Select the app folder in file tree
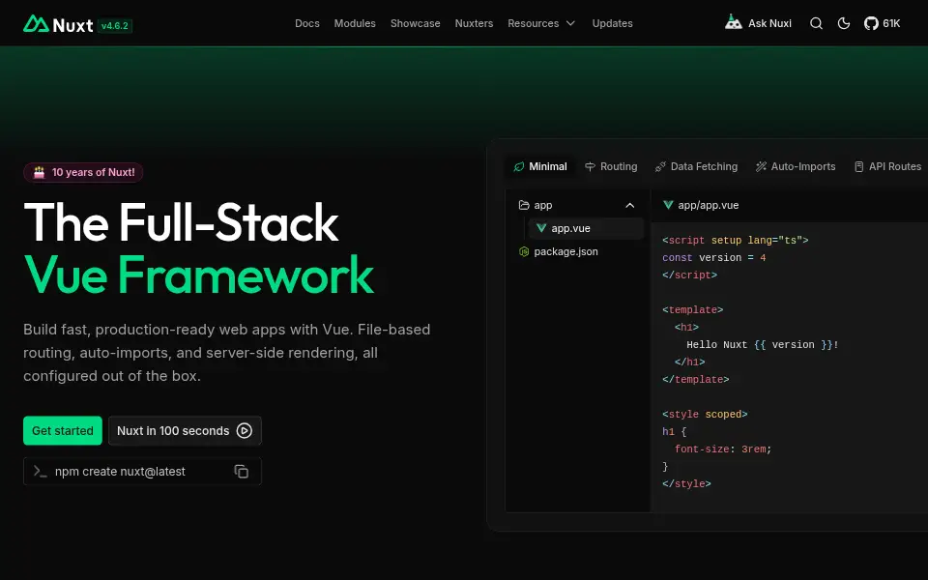This screenshot has height=580, width=928. point(577,205)
